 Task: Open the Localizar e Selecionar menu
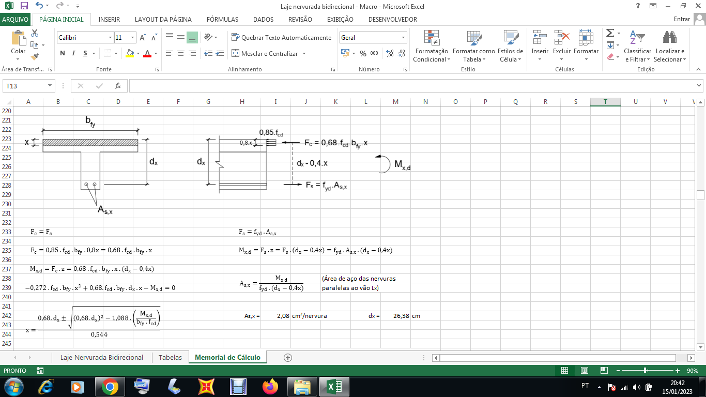pyautogui.click(x=670, y=45)
